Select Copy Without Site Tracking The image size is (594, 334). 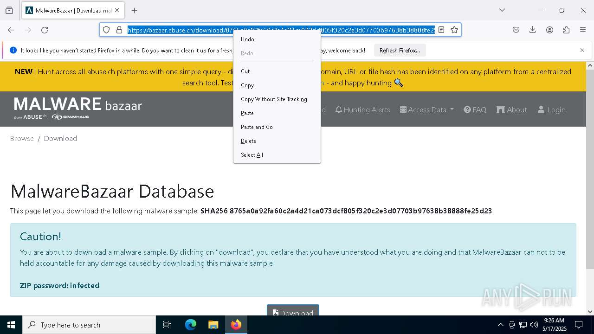(277, 99)
